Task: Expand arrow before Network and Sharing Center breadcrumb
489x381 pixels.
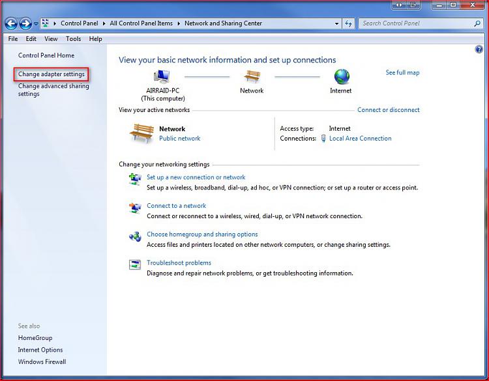Action: 179,23
